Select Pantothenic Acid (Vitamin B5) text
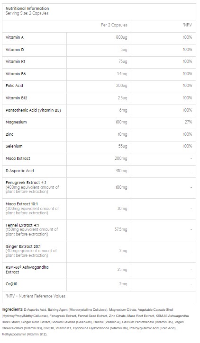Screen dimensions: 200x343 [33, 110]
